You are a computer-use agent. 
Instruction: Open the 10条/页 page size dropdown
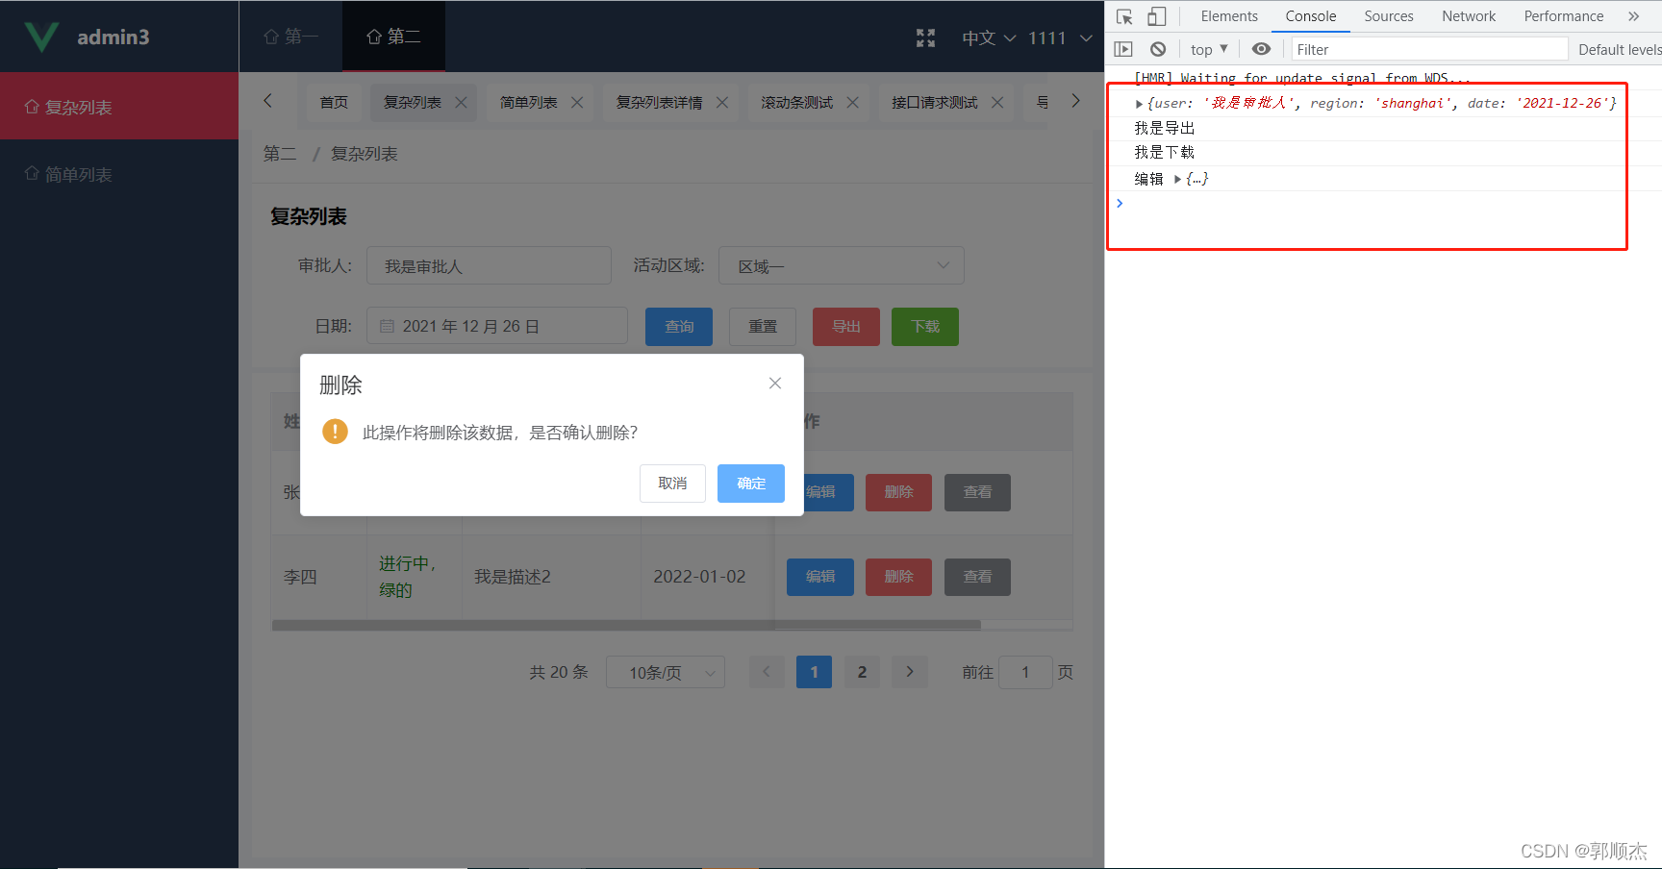(666, 672)
